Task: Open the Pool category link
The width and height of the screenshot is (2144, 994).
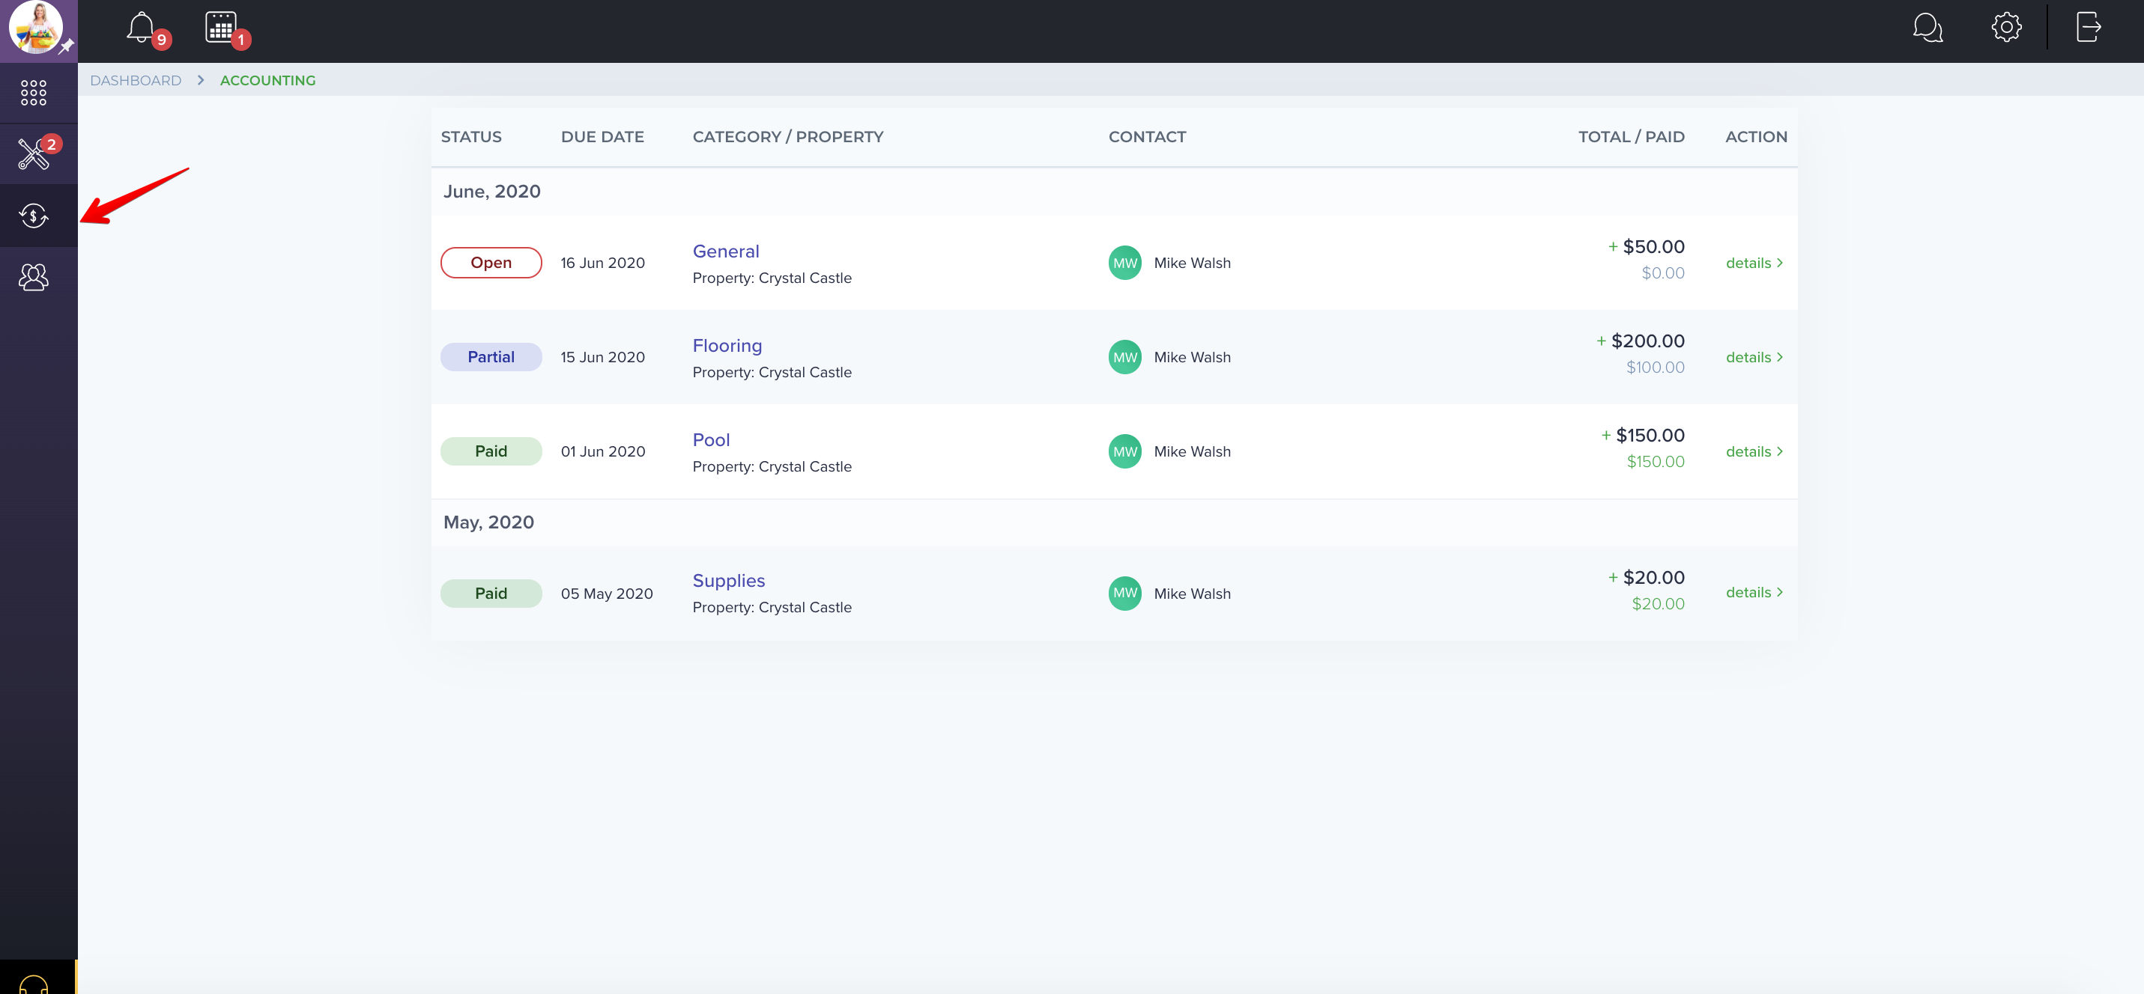Action: pyautogui.click(x=711, y=440)
